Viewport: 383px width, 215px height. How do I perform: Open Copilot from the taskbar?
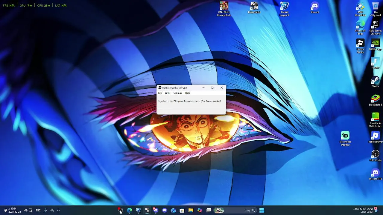click(200, 210)
